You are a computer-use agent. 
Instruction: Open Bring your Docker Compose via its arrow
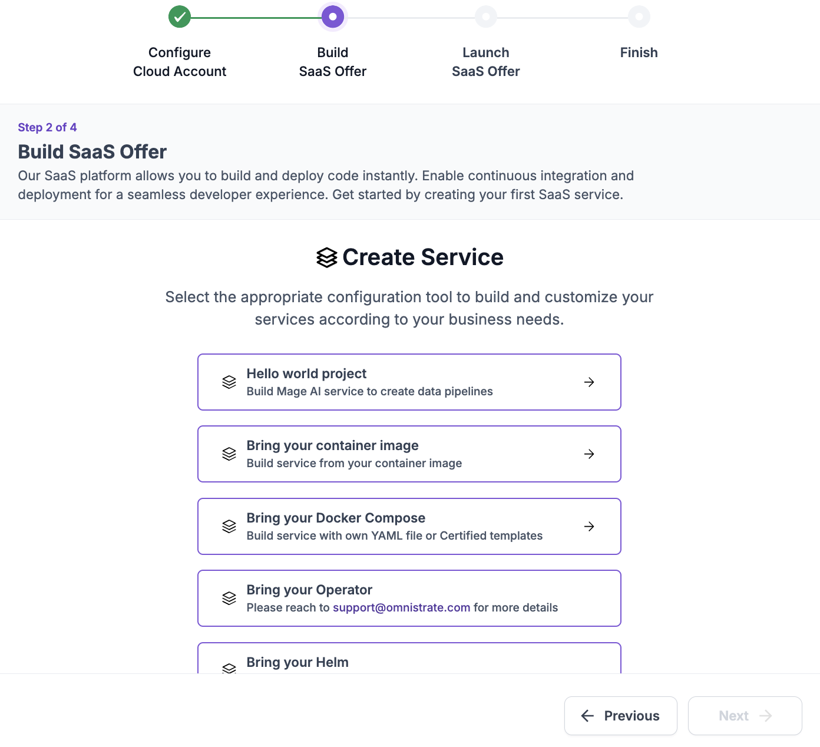[x=589, y=527]
